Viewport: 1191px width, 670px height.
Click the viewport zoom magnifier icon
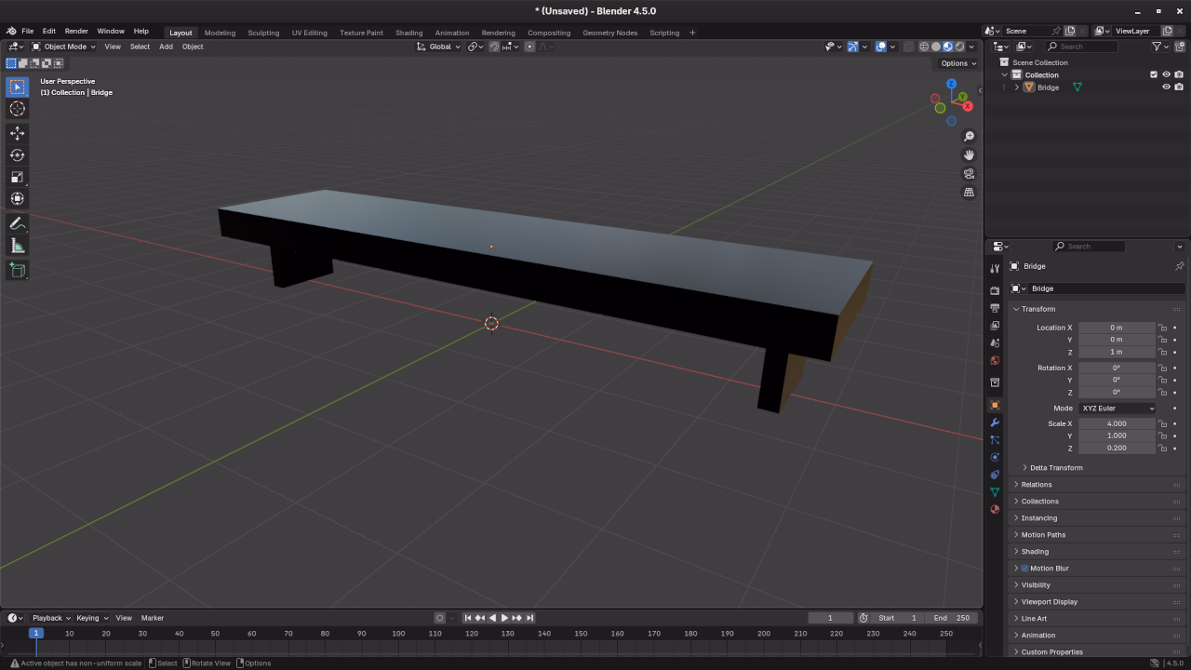(x=969, y=137)
